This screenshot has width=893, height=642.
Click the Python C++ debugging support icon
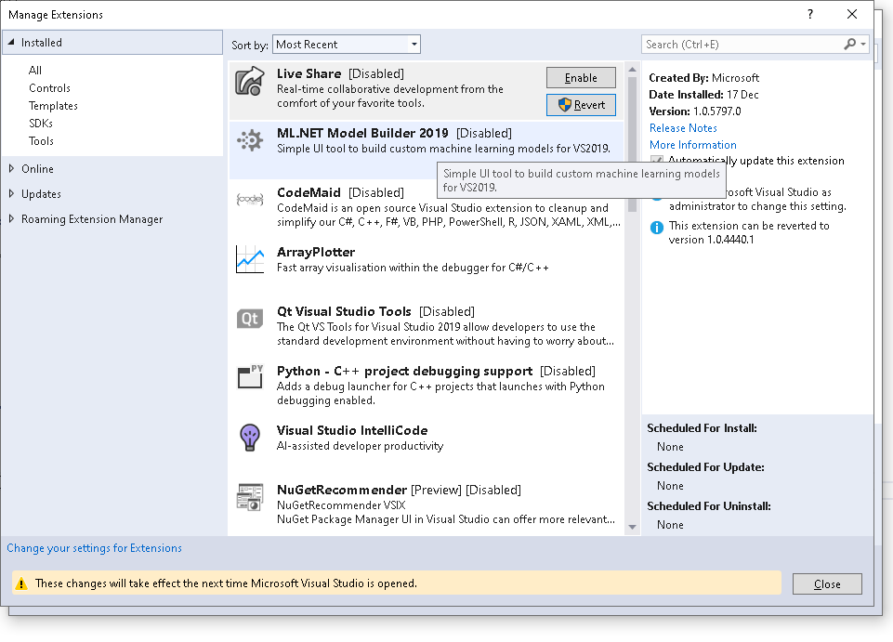click(x=250, y=376)
